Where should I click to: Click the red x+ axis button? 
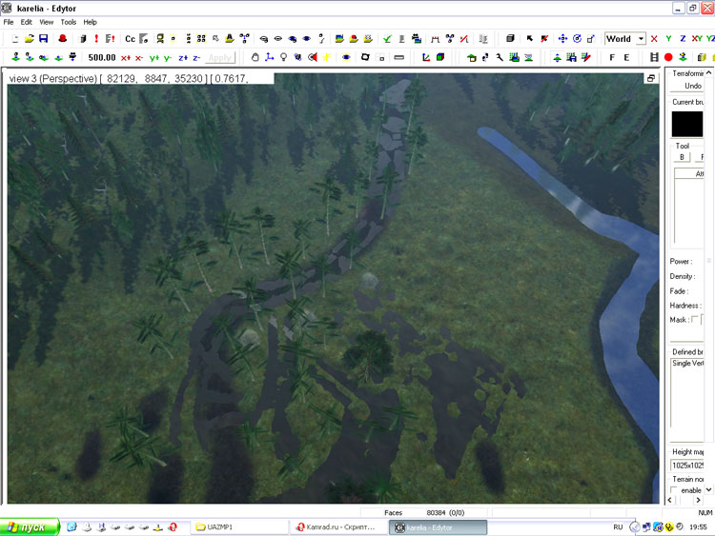point(125,57)
